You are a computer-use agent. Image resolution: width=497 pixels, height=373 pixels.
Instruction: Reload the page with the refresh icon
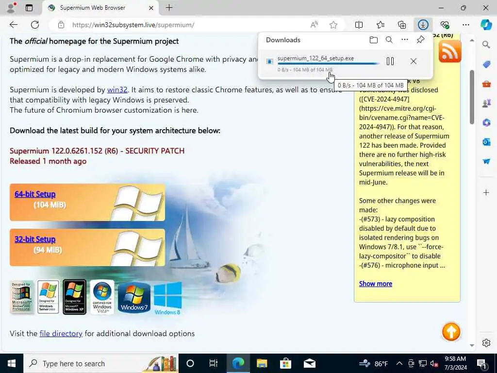[x=35, y=25]
